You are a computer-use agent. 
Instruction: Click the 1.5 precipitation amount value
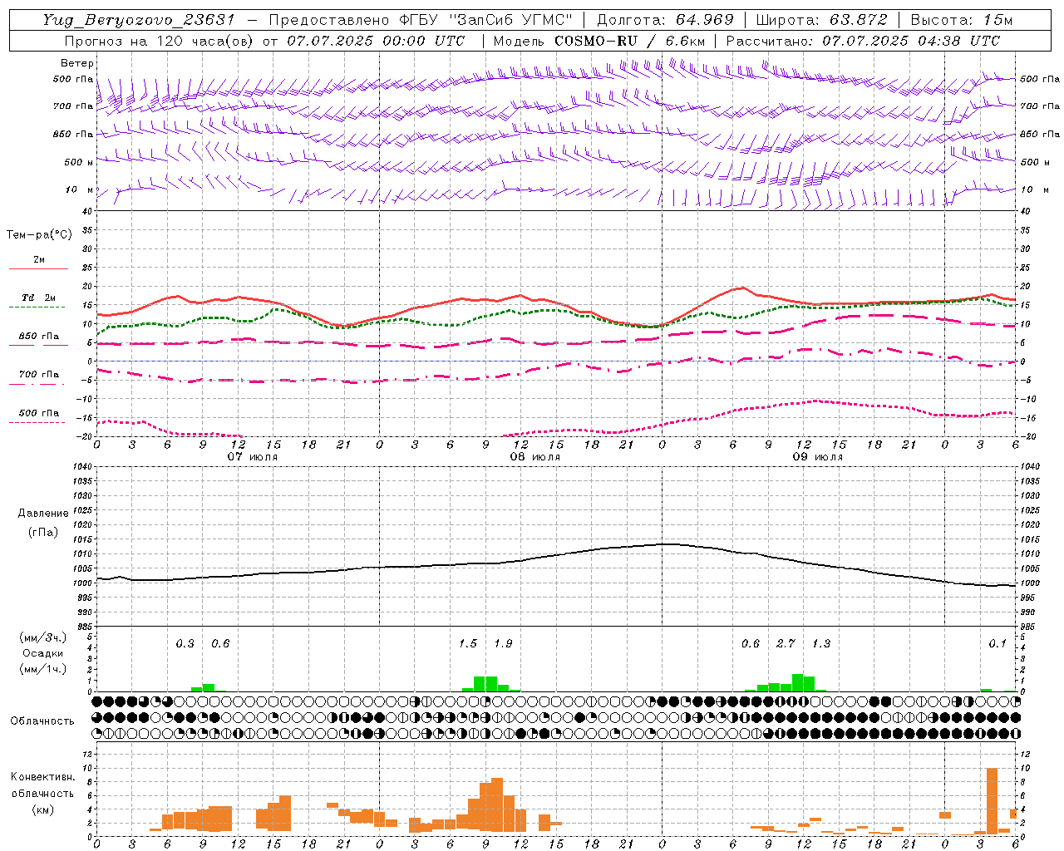(468, 643)
